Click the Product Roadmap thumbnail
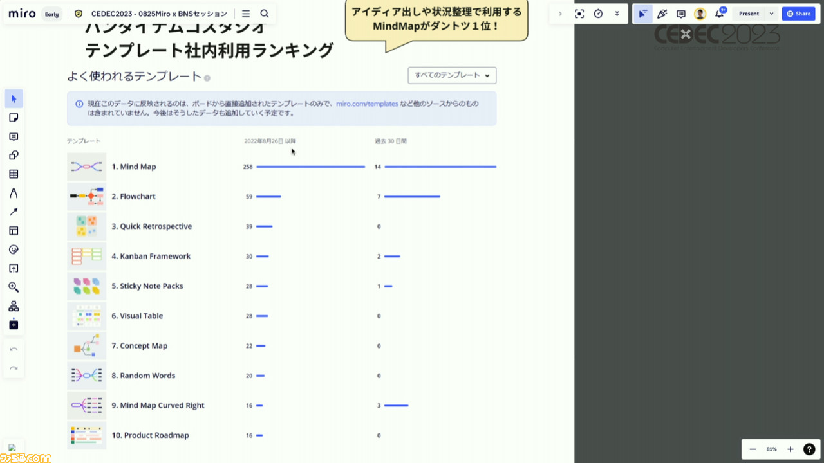The width and height of the screenshot is (824, 463). pyautogui.click(x=86, y=435)
